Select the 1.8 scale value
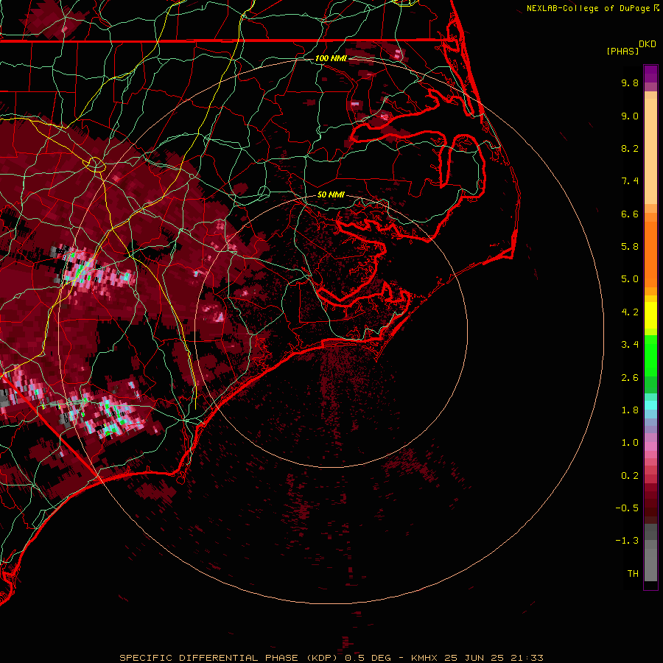 click(x=630, y=410)
